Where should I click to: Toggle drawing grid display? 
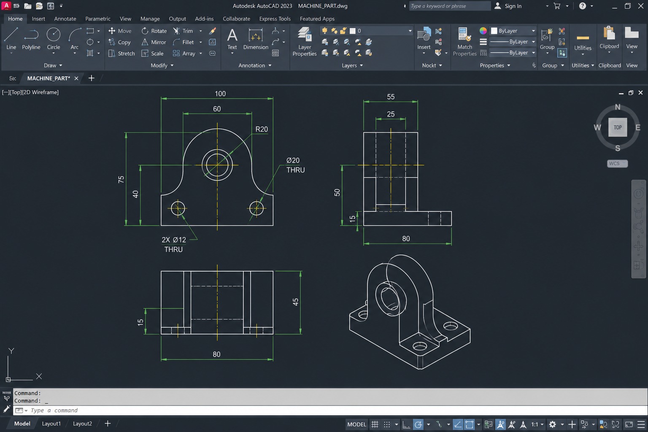coord(375,424)
